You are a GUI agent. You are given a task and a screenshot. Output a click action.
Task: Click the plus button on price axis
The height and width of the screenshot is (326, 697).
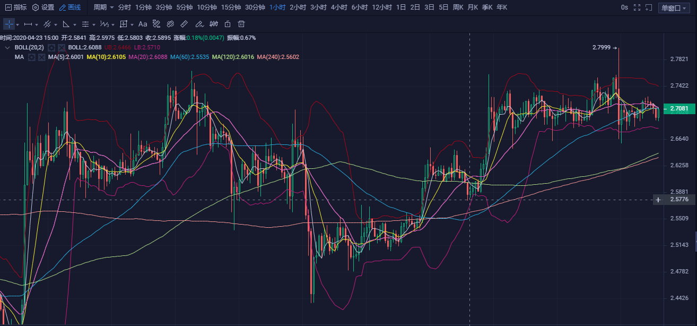[x=658, y=200]
